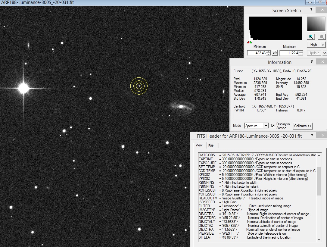
Task: Select the READOUTM 'Image Quality' line
Action: pos(241,198)
